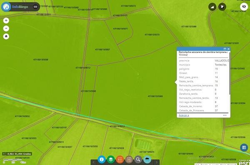The image size is (250, 165).
Task: Click the link icon beside InfoRiego title
Action: [35, 7]
